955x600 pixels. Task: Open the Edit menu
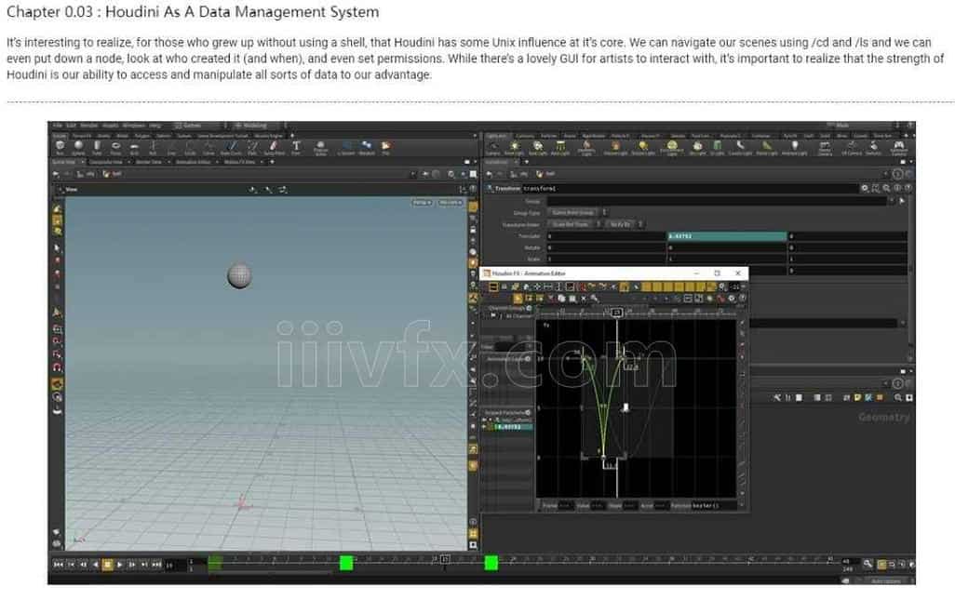point(72,126)
